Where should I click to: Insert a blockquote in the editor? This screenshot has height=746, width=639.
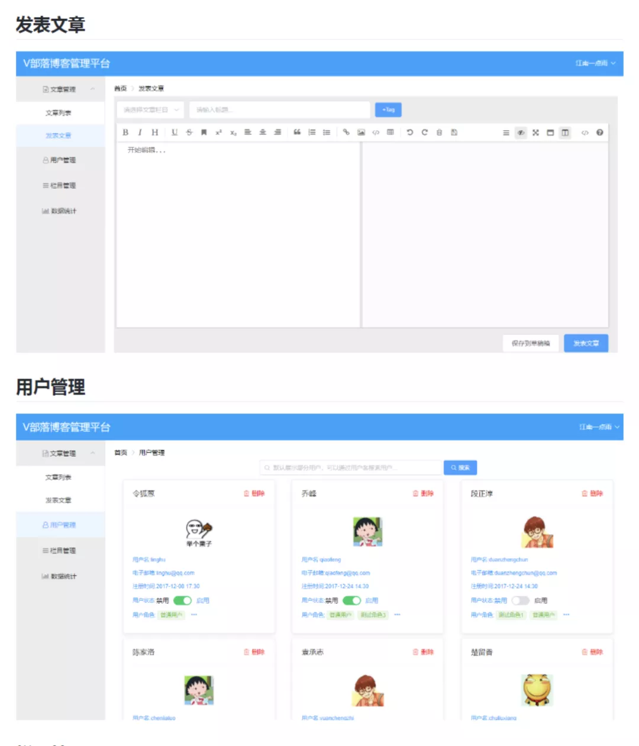(x=296, y=132)
